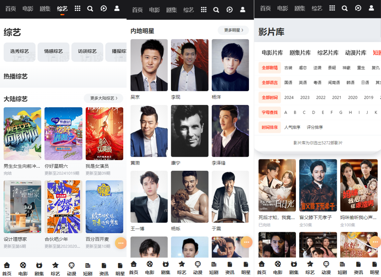Open 男生女生向前冲 poster

(22, 134)
